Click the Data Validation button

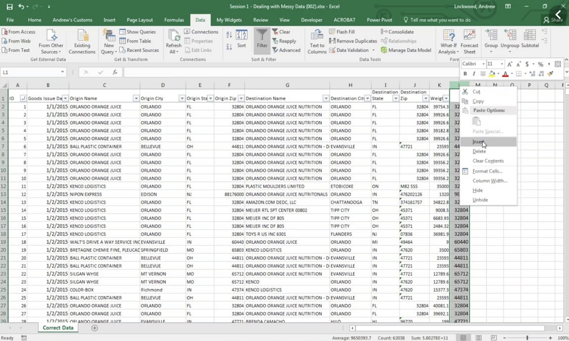349,50
